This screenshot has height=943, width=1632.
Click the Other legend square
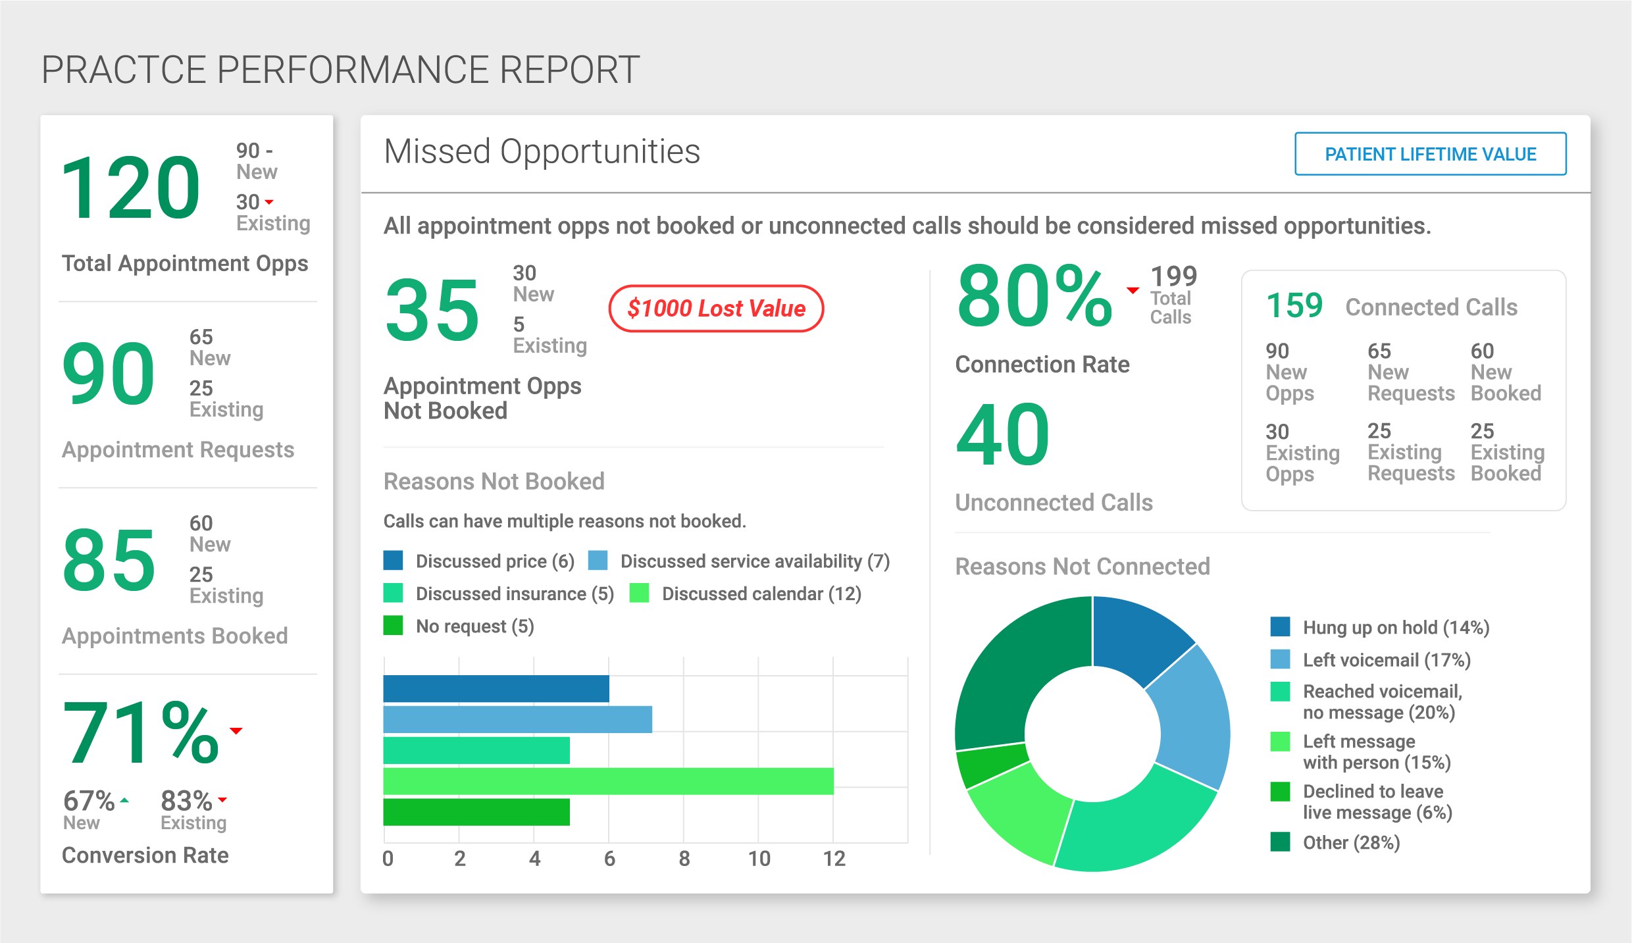pyautogui.click(x=1279, y=842)
